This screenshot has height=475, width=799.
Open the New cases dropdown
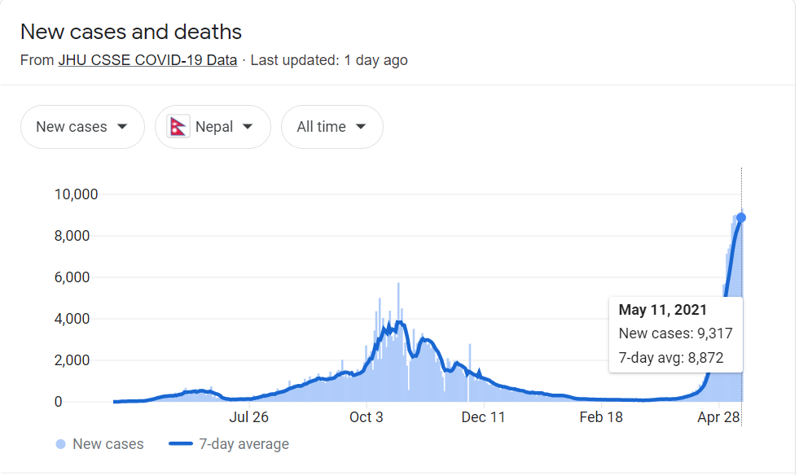[x=82, y=127]
